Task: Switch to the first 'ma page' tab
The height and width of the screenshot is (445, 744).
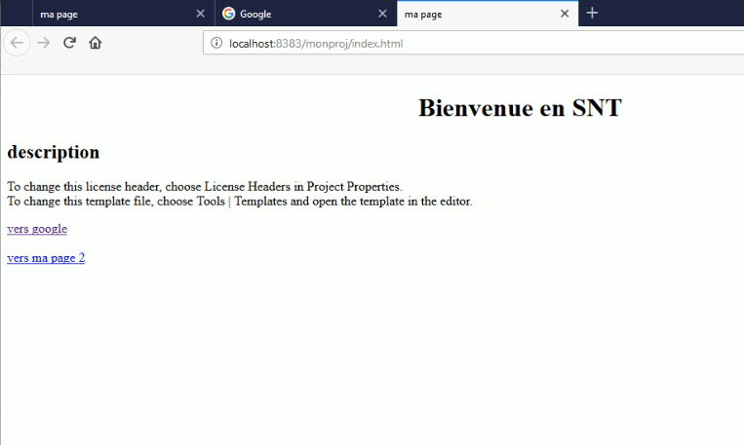Action: [107, 14]
